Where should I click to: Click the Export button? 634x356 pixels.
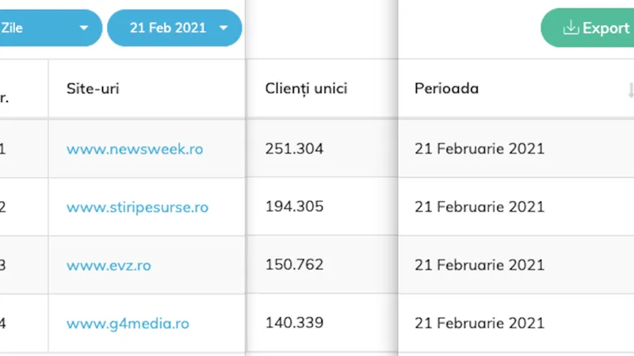point(587,28)
